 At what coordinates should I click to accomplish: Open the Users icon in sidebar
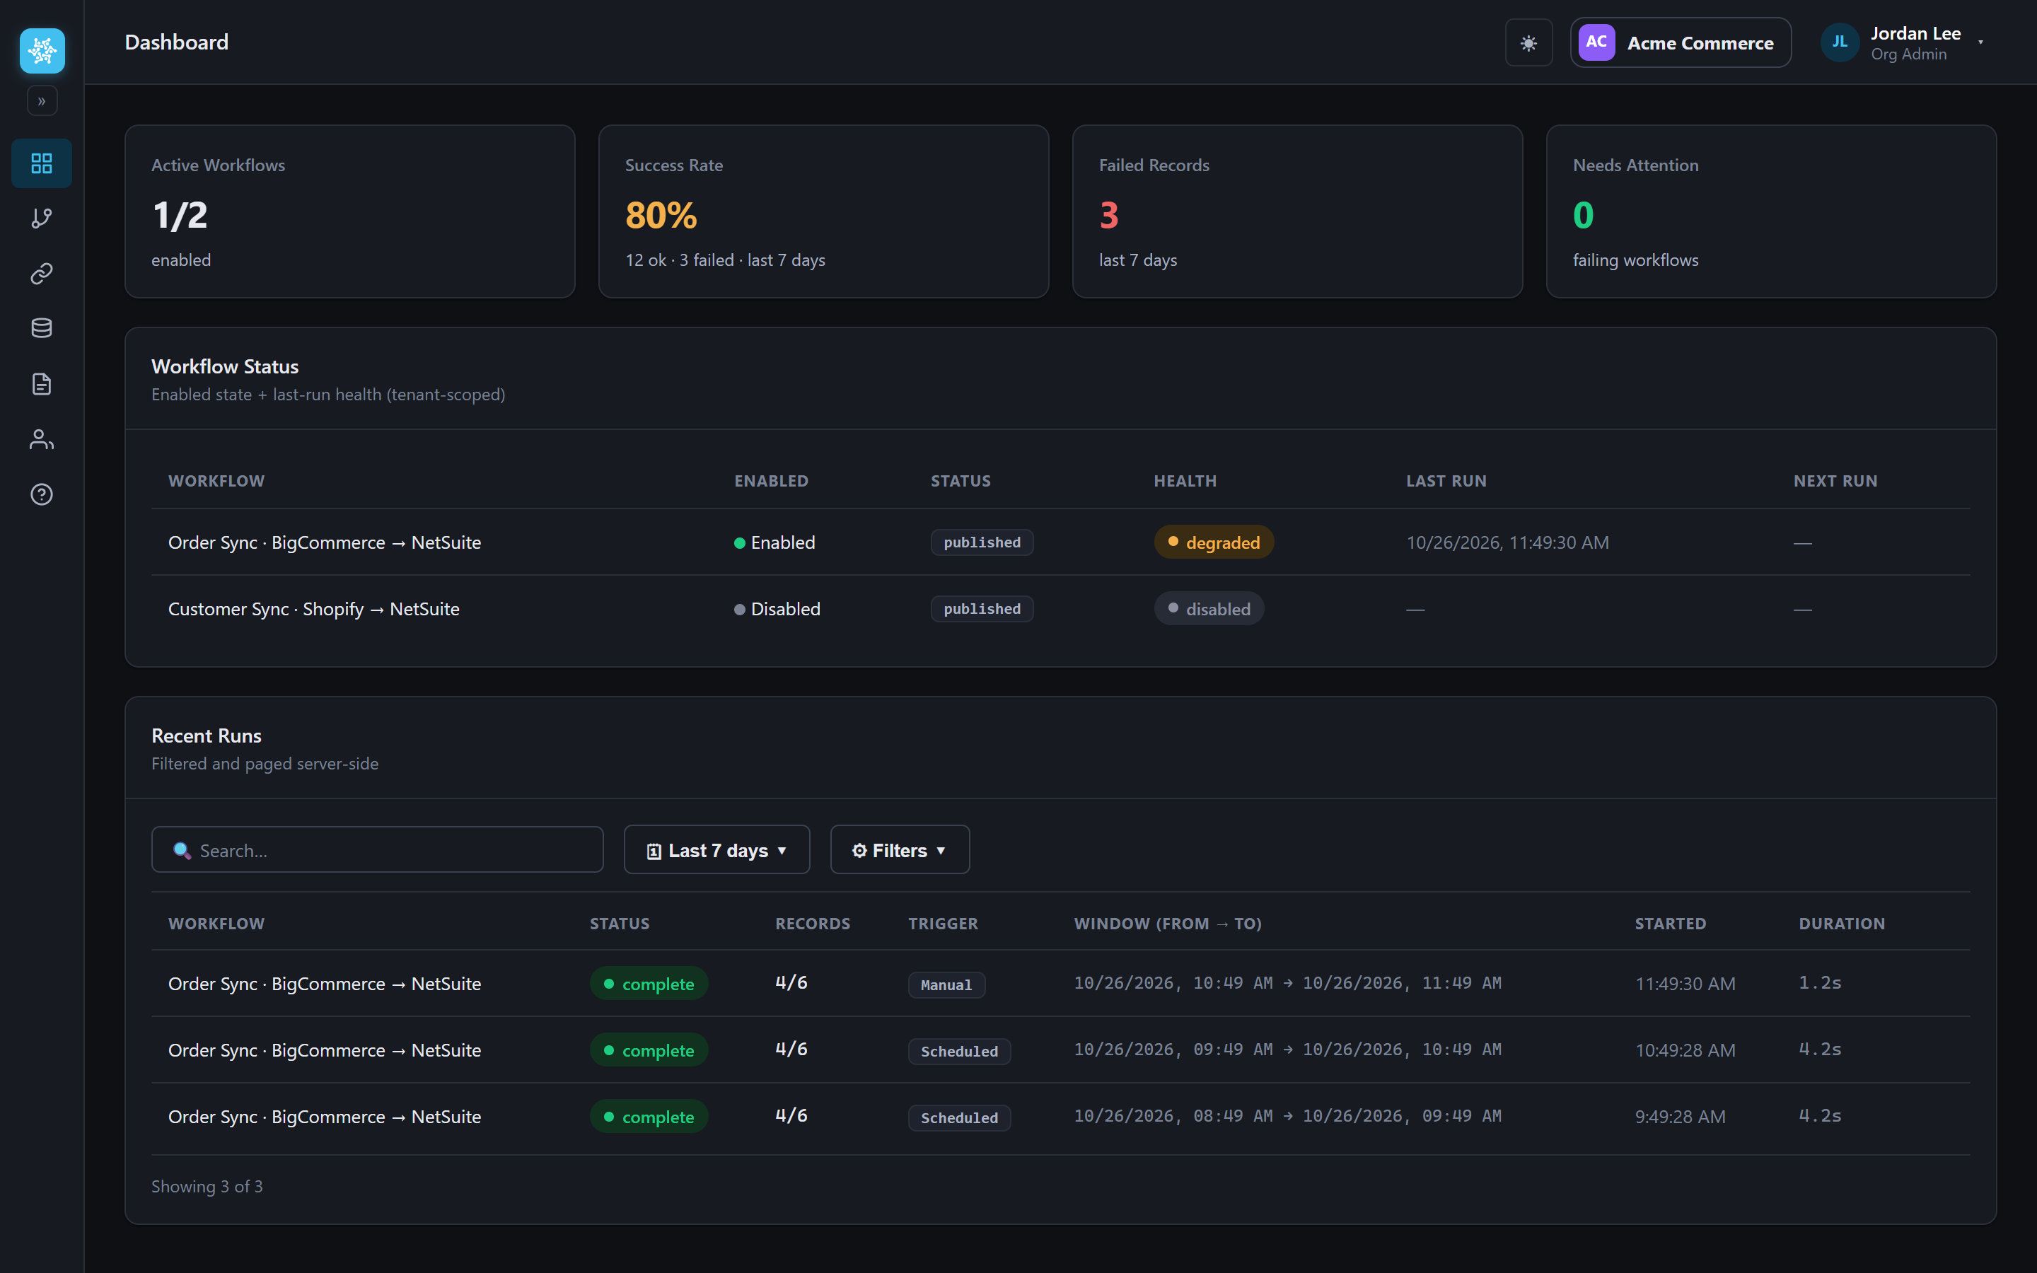[42, 439]
